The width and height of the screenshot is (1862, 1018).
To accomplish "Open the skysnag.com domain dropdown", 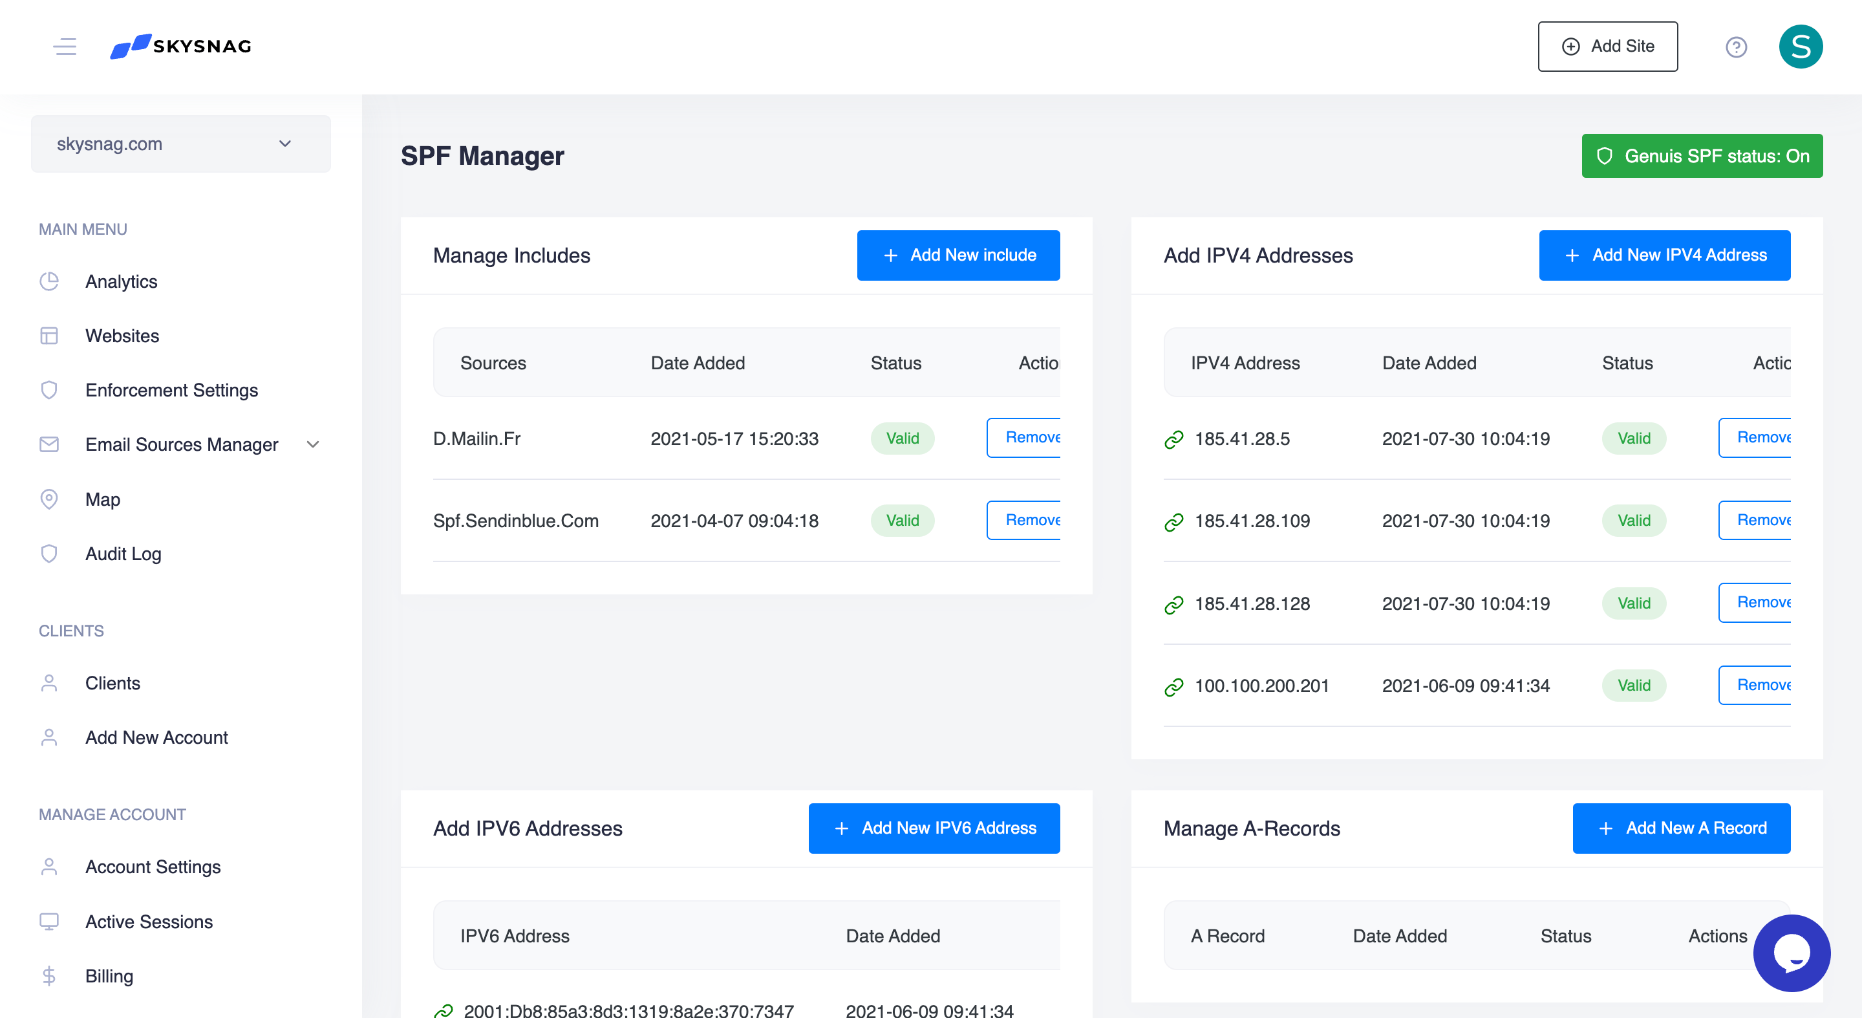I will (181, 144).
